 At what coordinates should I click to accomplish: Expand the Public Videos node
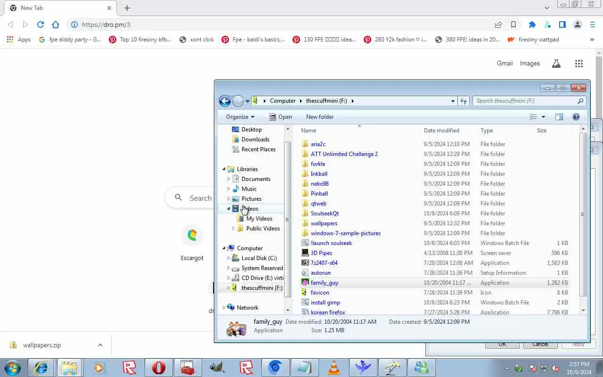[x=233, y=229]
